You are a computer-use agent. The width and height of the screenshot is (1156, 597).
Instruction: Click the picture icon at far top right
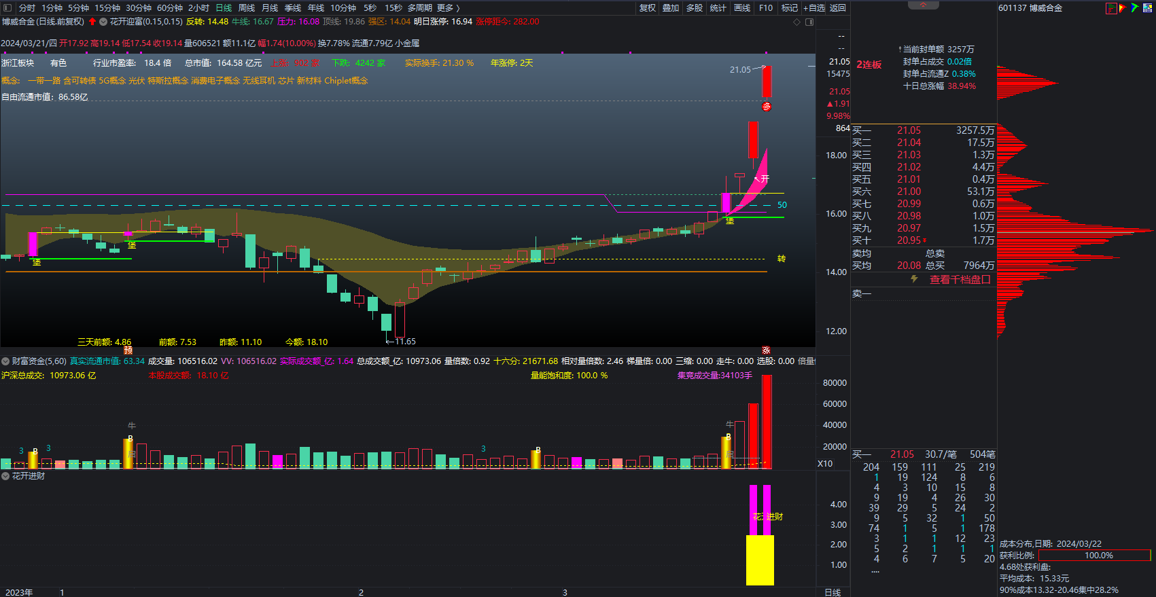pos(1148,8)
